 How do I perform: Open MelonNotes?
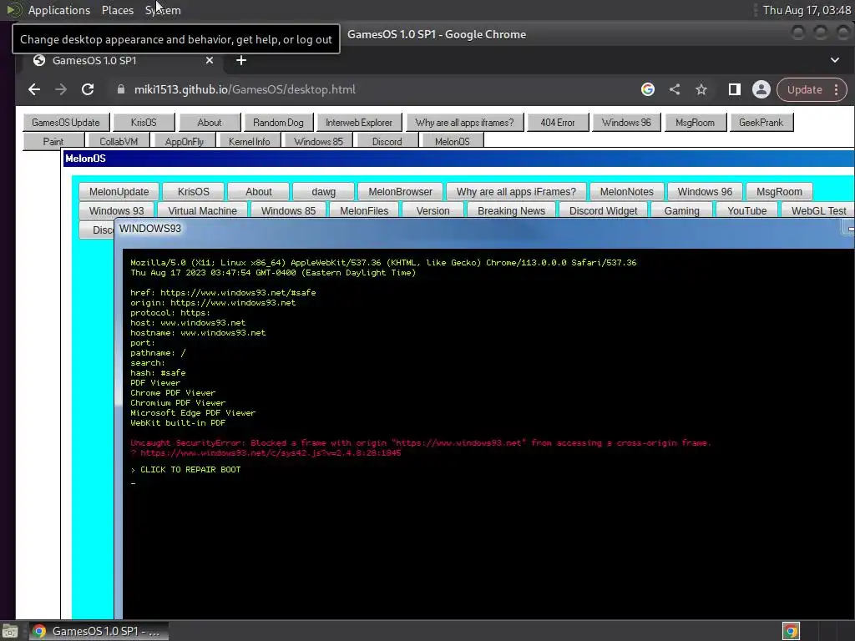pyautogui.click(x=626, y=192)
